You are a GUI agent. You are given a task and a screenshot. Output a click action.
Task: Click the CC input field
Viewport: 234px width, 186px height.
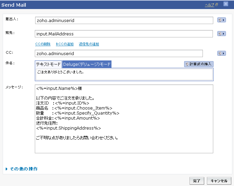119,53
